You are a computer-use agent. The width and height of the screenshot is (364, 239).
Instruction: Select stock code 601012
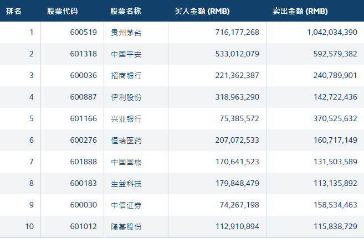(83, 226)
